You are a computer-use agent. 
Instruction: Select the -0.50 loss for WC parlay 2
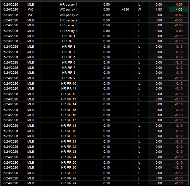click(179, 15)
